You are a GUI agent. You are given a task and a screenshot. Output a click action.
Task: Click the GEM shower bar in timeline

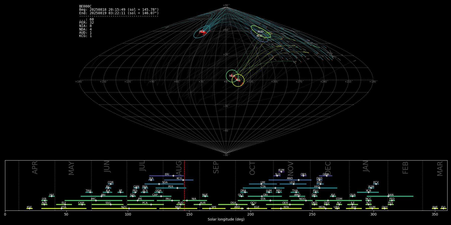pyautogui.click(x=325, y=176)
